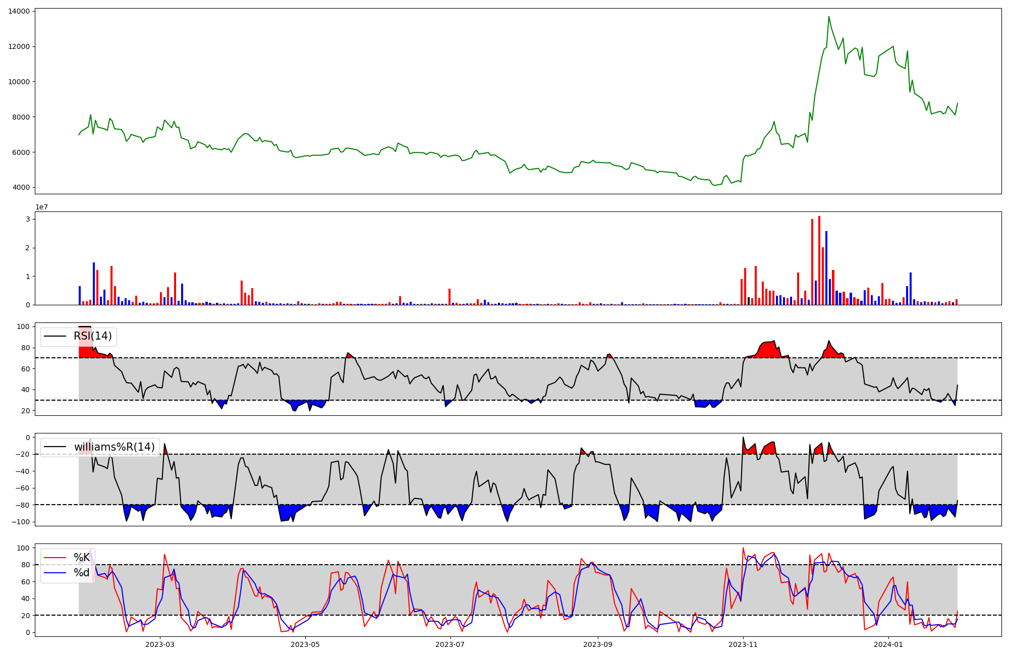Click the tallest blue volume bar
The width and height of the screenshot is (1009, 656).
[826, 268]
